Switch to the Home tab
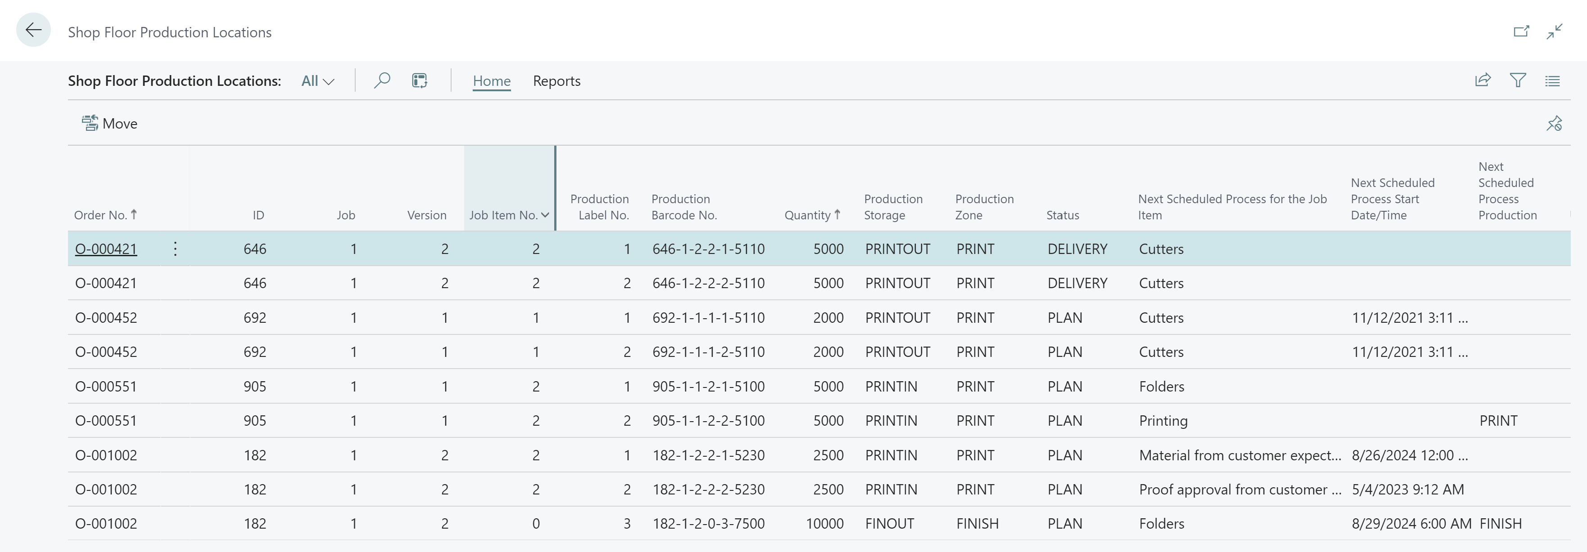 pyautogui.click(x=492, y=80)
